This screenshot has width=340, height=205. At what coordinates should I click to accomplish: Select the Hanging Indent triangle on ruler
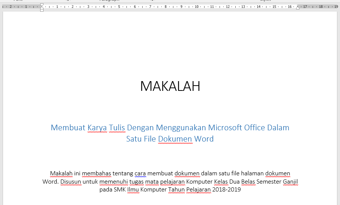(42, 8)
